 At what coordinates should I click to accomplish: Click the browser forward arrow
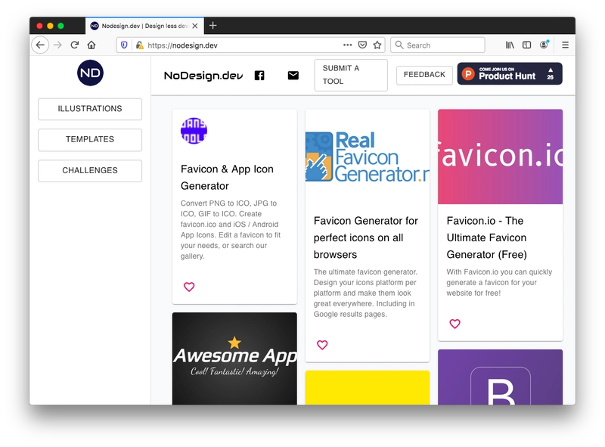[x=58, y=45]
